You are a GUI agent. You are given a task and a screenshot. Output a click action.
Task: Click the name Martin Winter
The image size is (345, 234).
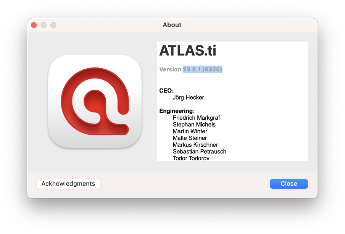pyautogui.click(x=190, y=131)
